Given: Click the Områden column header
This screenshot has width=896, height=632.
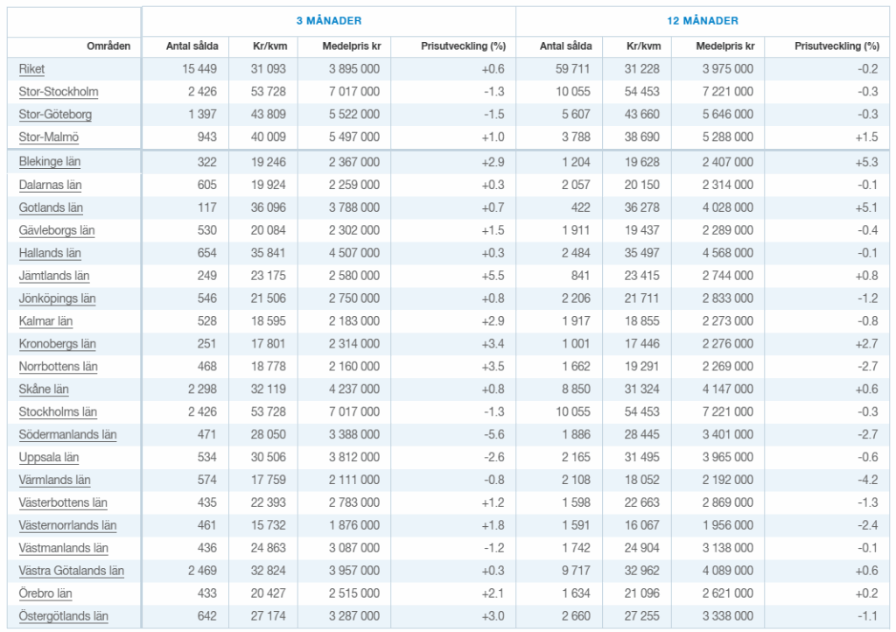Looking at the screenshot, I should (108, 46).
